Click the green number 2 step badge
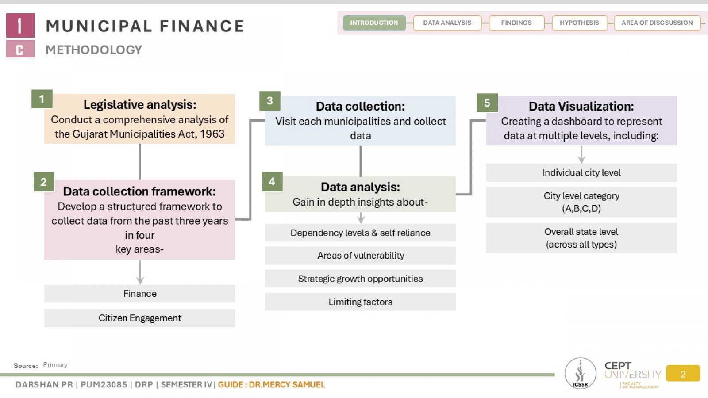Screen dimensions: 708x398 [44, 182]
